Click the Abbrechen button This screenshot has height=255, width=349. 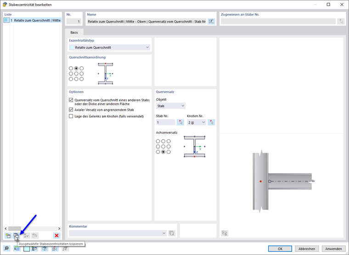click(307, 249)
